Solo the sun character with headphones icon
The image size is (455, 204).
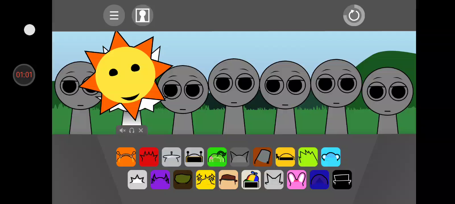pyautogui.click(x=132, y=130)
